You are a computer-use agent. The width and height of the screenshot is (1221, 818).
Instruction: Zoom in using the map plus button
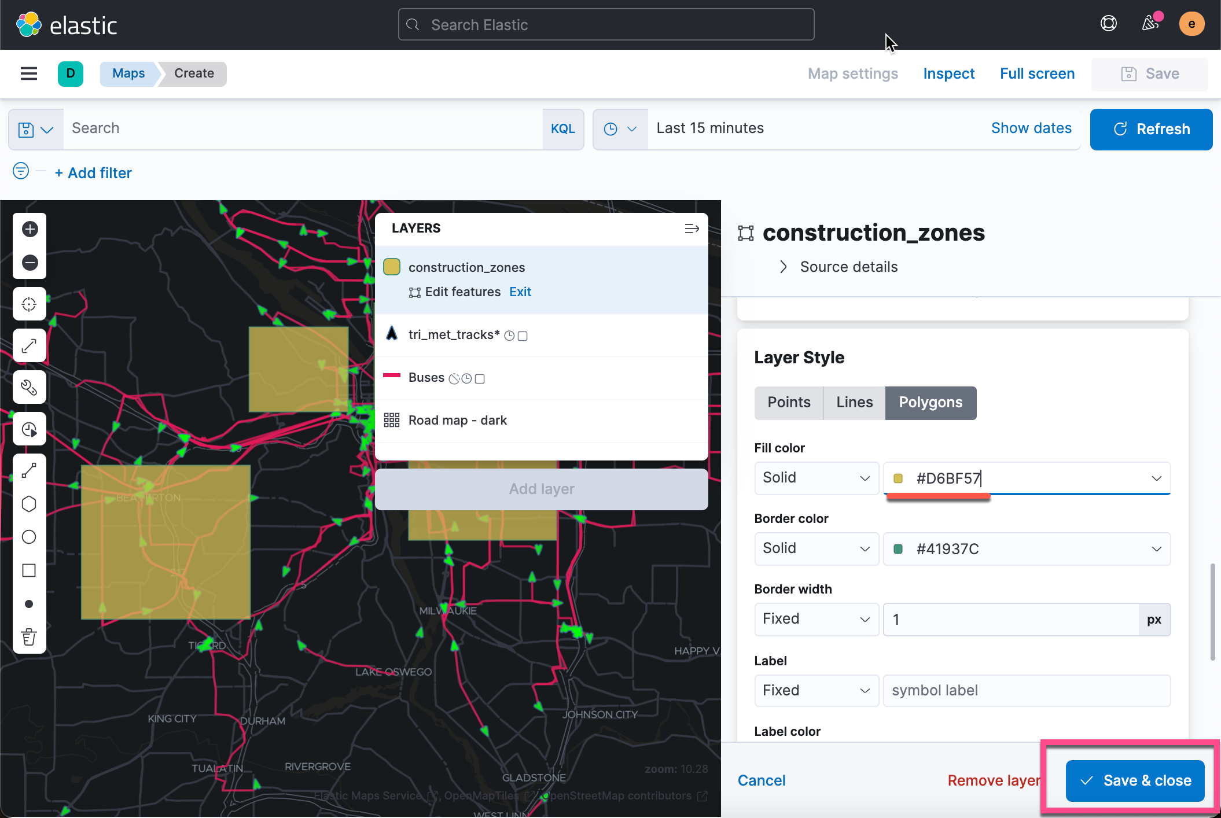[29, 229]
